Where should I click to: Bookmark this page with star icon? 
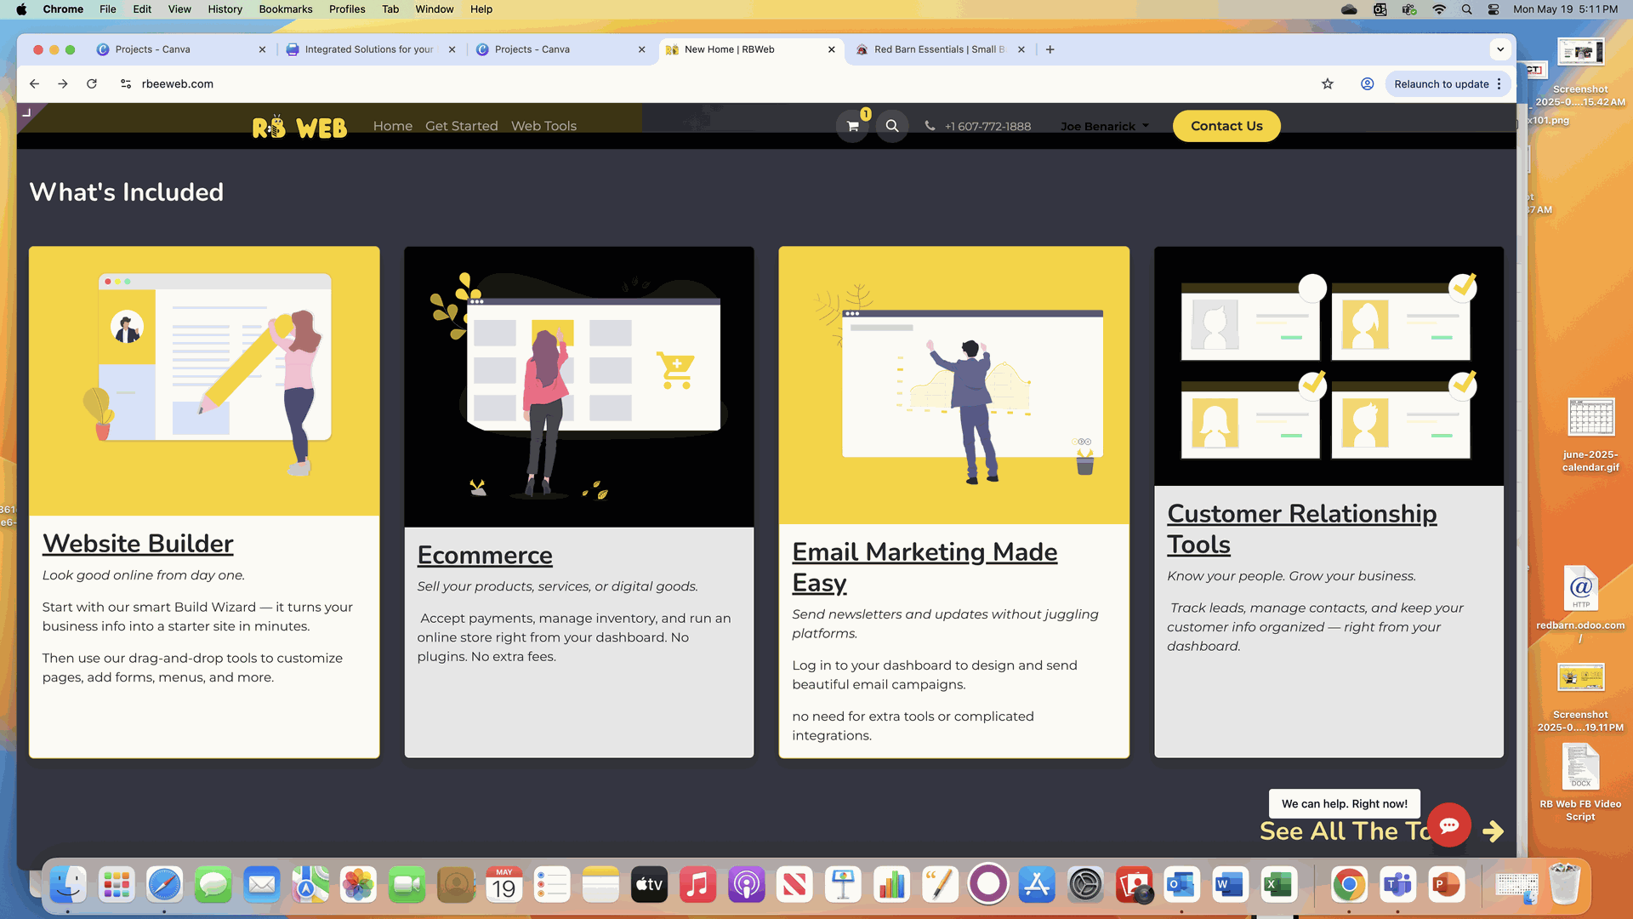[1327, 83]
